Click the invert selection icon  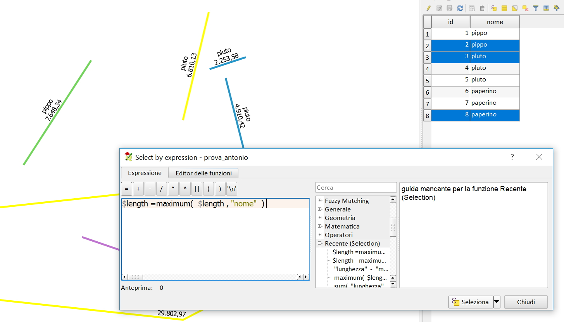(515, 8)
